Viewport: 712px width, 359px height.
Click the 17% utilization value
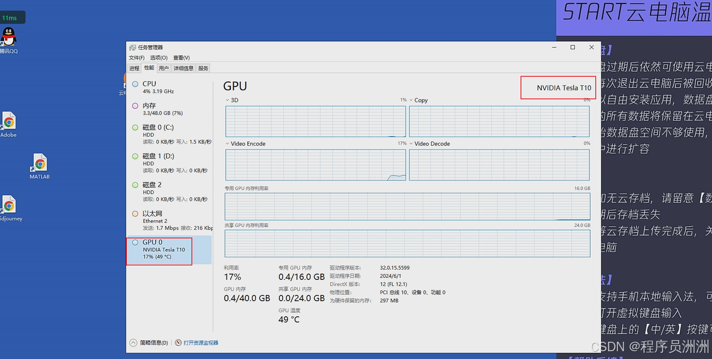(x=233, y=277)
